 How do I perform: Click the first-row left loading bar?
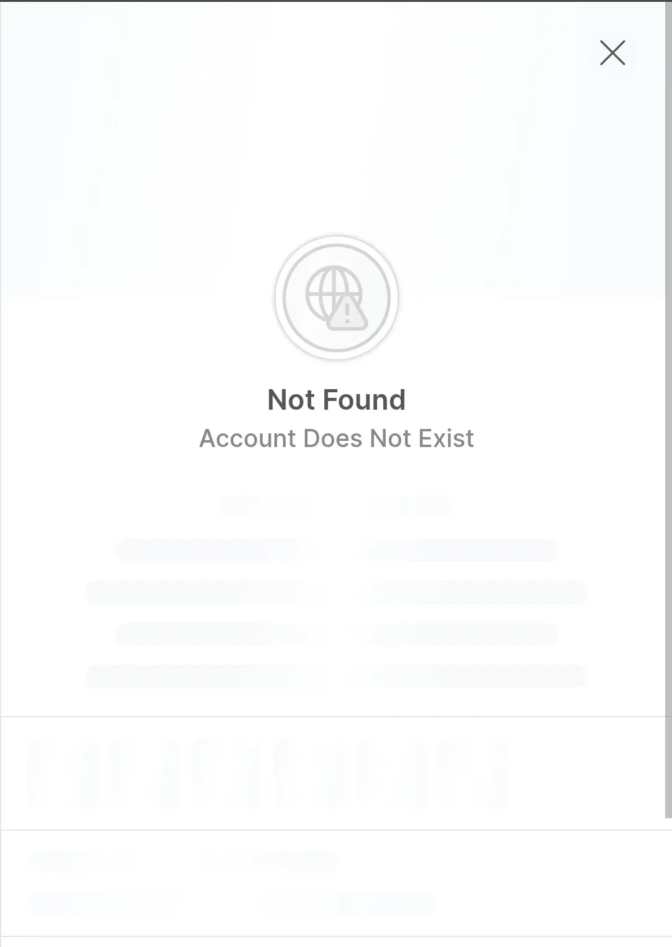pyautogui.click(x=210, y=550)
